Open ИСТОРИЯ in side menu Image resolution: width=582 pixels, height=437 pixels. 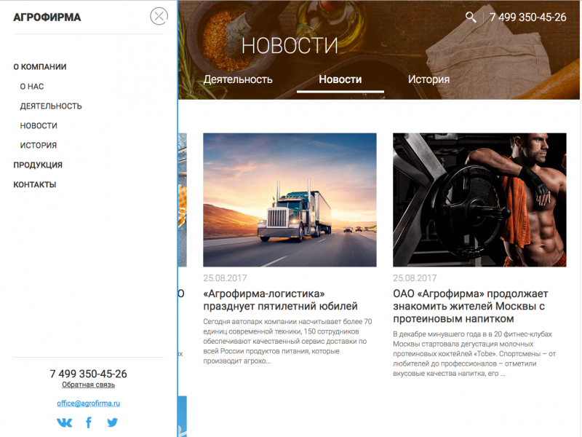39,146
